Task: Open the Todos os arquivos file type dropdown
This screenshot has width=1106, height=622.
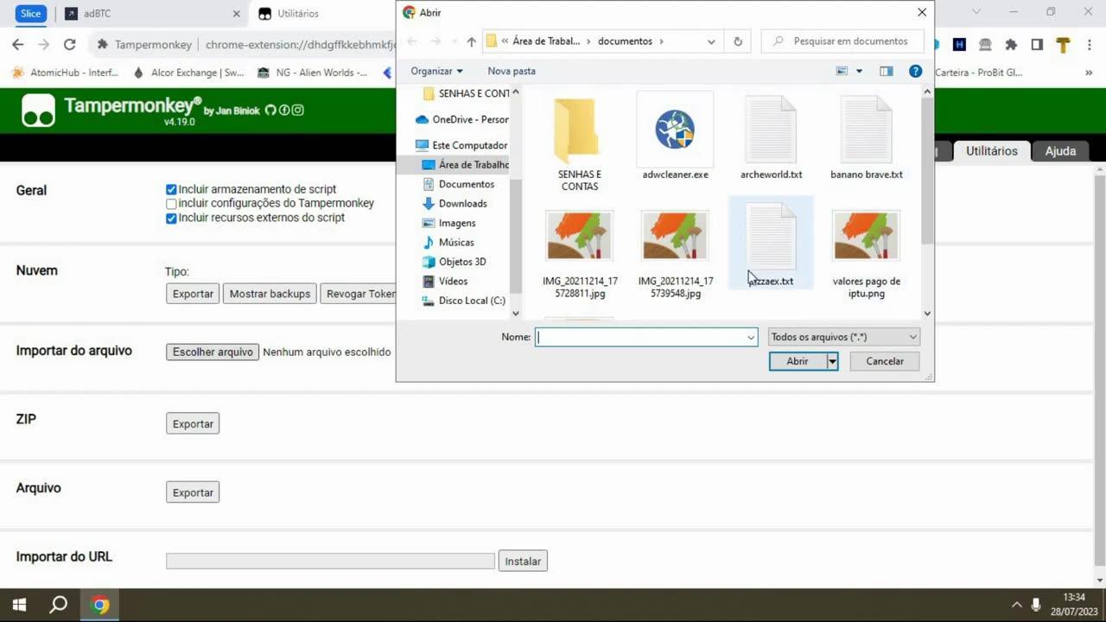Action: pyautogui.click(x=843, y=337)
